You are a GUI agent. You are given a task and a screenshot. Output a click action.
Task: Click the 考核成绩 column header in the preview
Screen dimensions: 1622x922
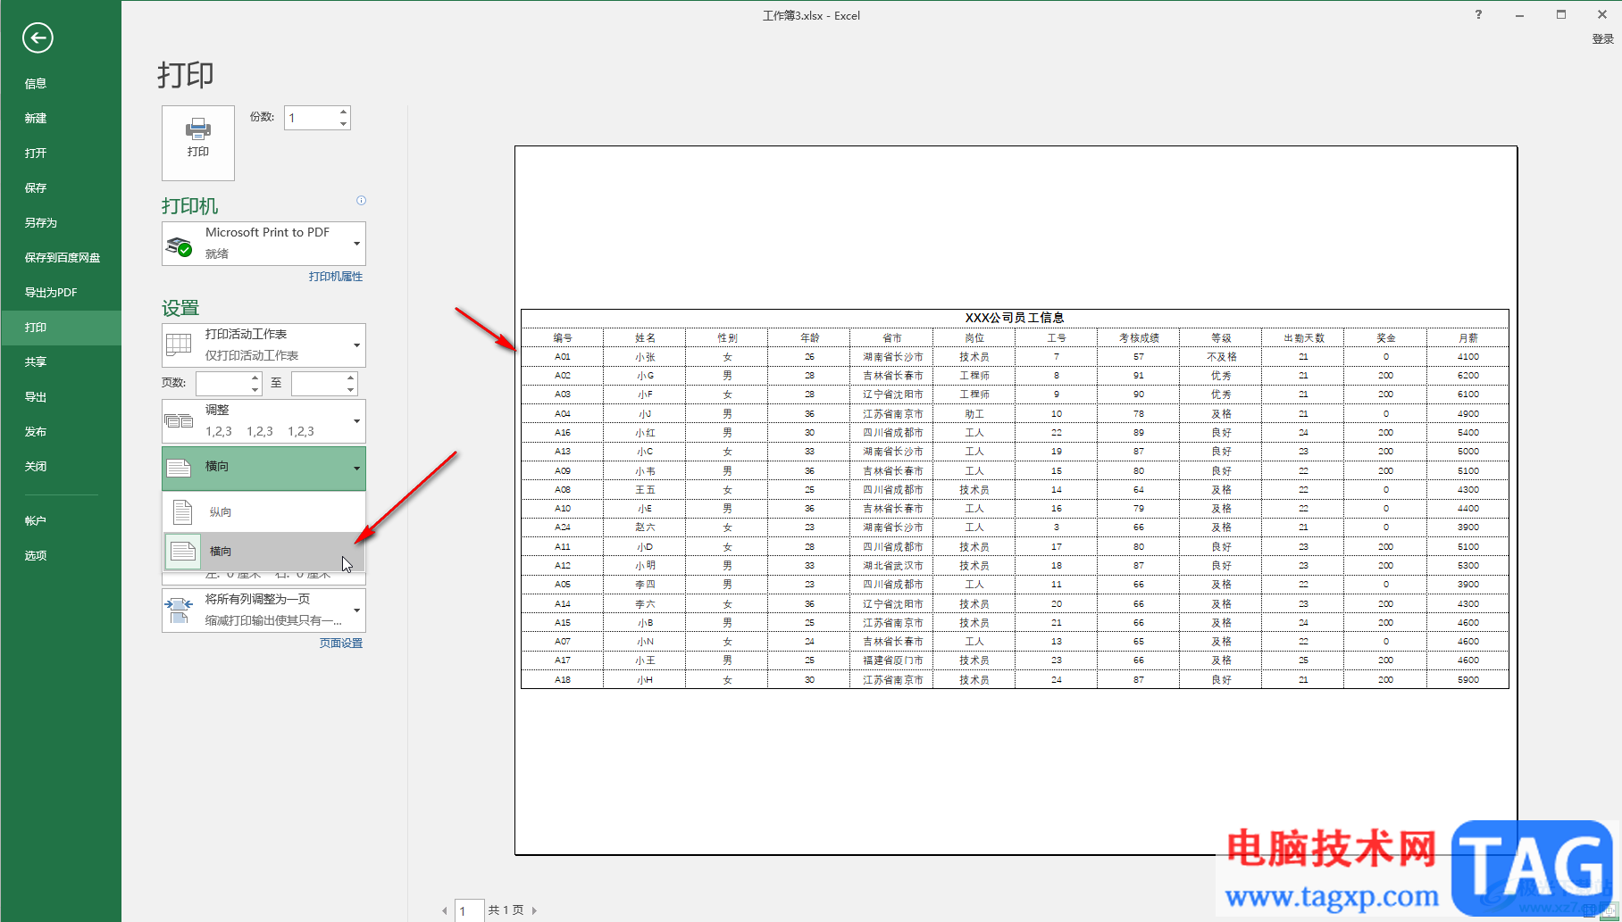[1139, 337]
